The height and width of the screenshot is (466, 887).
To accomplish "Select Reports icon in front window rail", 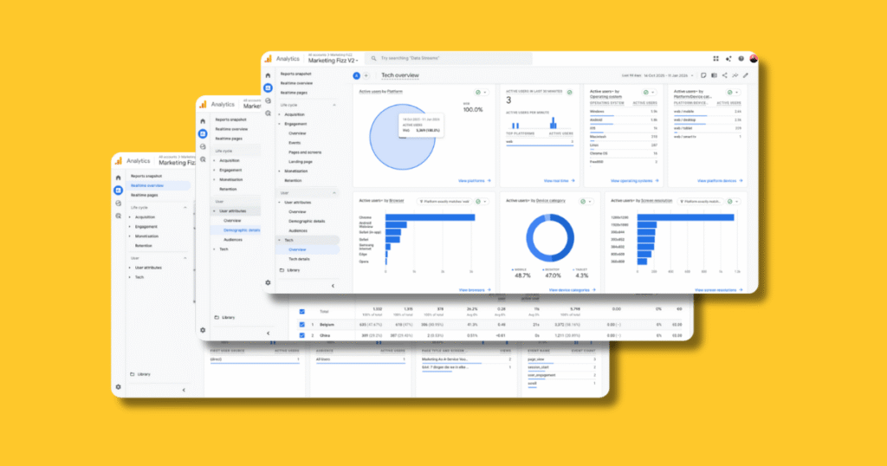I will 269,87.
